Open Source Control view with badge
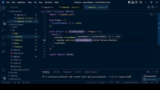This screenshot has height=90, width=160. click(x=3, y=22)
